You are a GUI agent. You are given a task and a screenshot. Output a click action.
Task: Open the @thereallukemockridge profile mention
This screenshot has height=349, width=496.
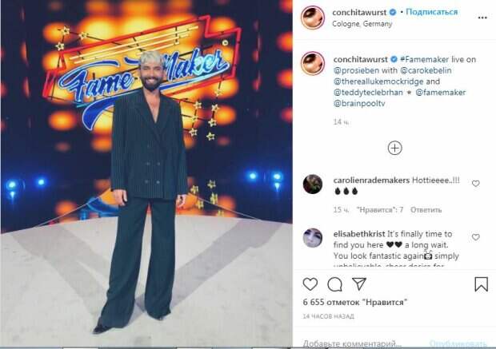[x=378, y=81]
